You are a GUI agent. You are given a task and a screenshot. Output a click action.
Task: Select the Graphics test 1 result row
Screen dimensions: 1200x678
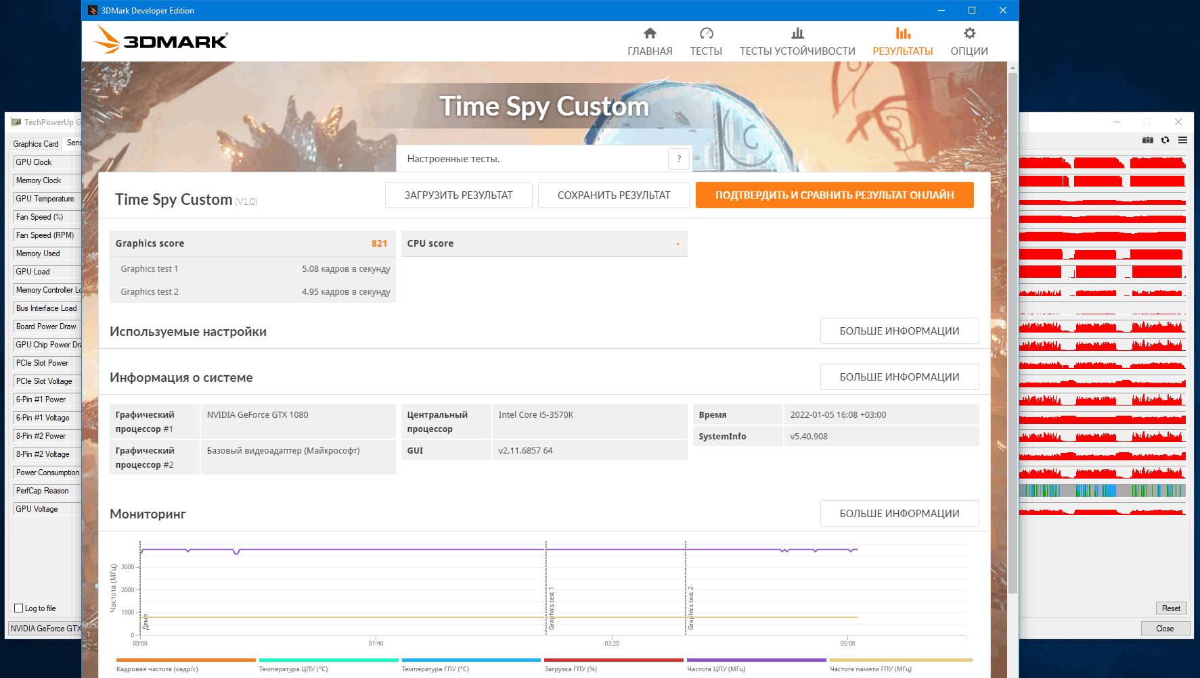252,268
